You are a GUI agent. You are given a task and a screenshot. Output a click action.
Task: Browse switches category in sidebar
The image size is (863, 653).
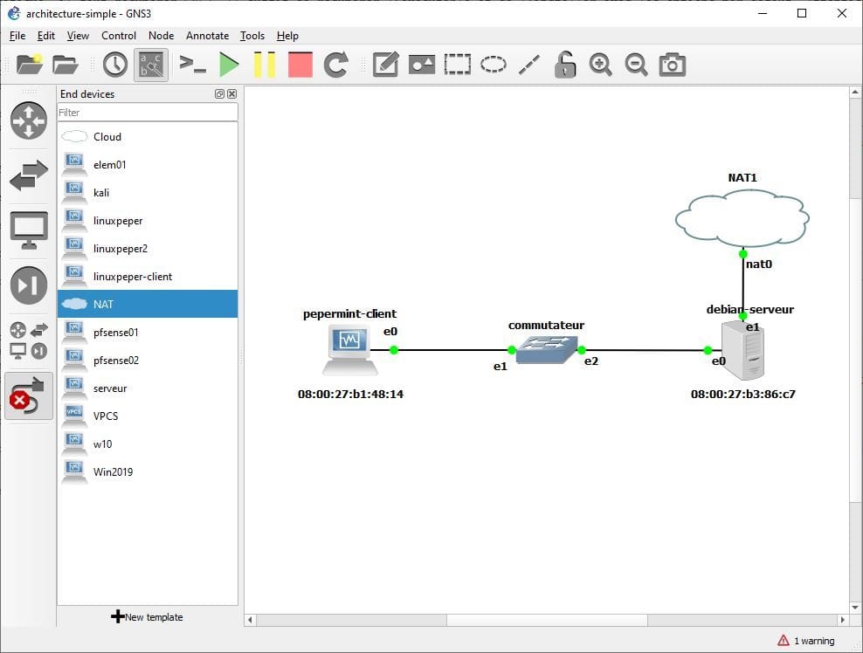pos(28,175)
